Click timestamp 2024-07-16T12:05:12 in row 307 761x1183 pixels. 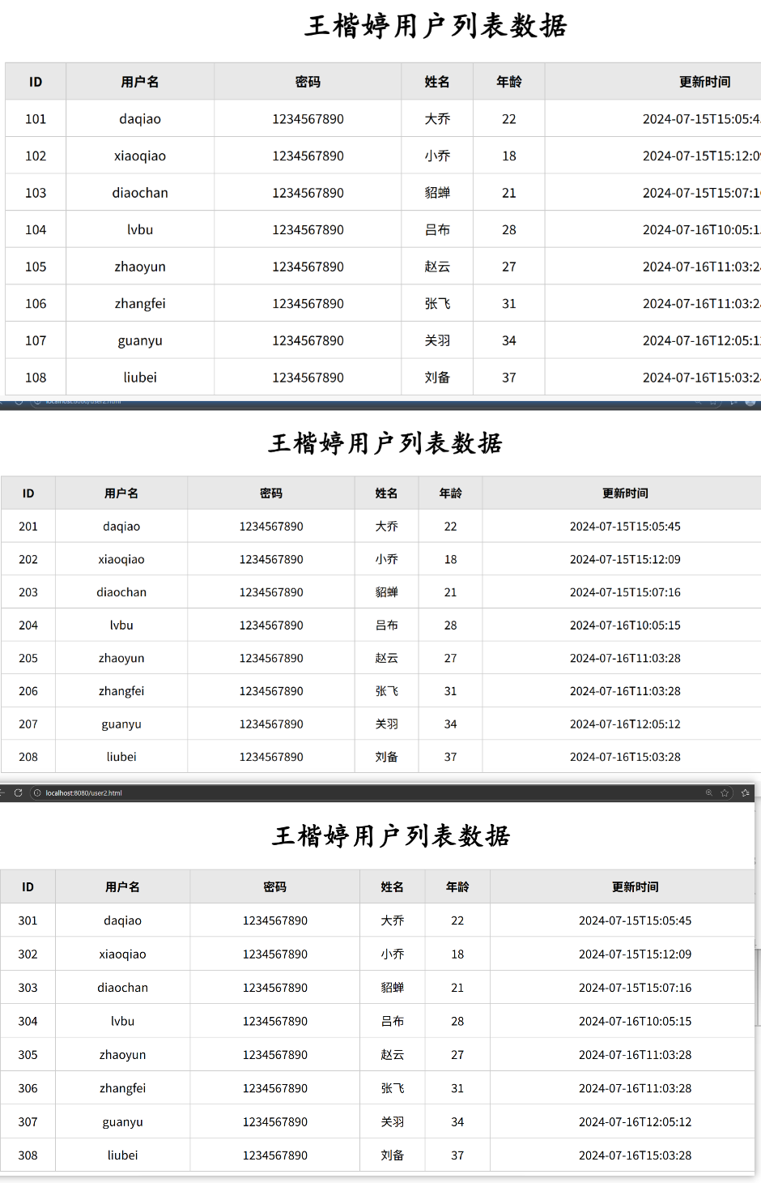click(x=635, y=1122)
